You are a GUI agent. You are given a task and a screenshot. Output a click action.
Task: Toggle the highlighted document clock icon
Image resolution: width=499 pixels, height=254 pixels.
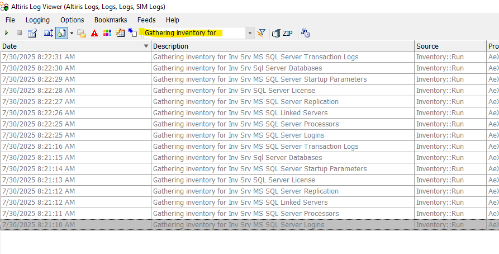click(61, 33)
